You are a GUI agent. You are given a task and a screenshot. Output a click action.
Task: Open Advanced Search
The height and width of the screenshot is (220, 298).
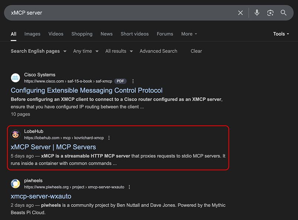[158, 51]
